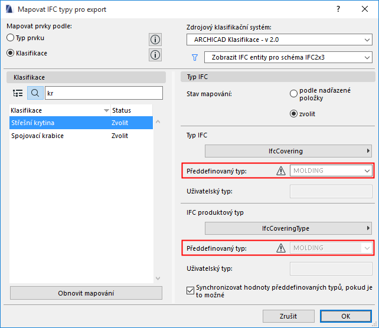
Task: Expand the IFC schema filter dropdown
Action: [288, 57]
